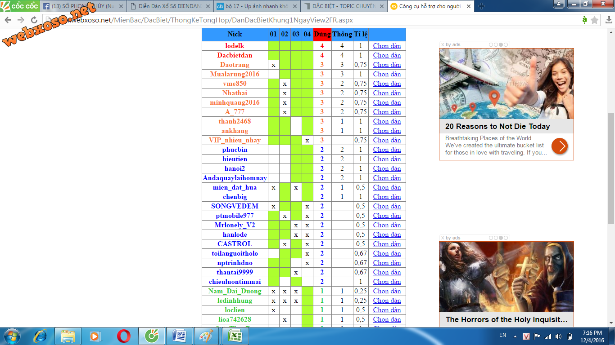Open the Daotrang nickname entry

click(x=235, y=65)
